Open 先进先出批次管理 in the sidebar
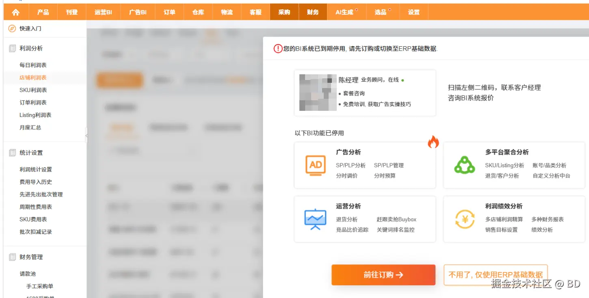Screen dimensions: 589x298 coord(41,194)
